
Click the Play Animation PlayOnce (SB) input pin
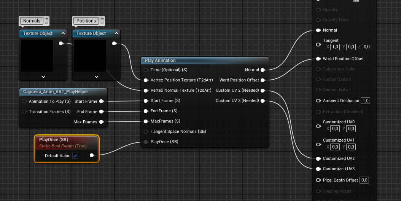tap(146, 142)
